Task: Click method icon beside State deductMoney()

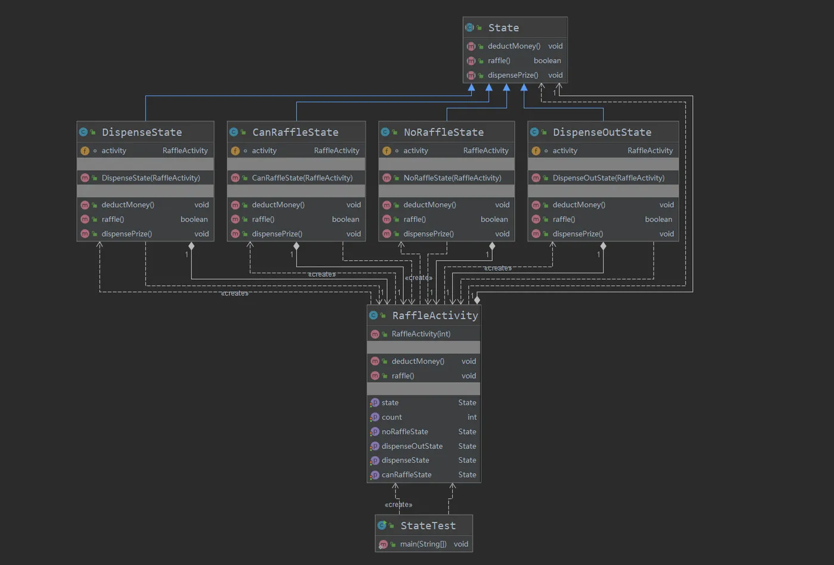Action: 471,46
